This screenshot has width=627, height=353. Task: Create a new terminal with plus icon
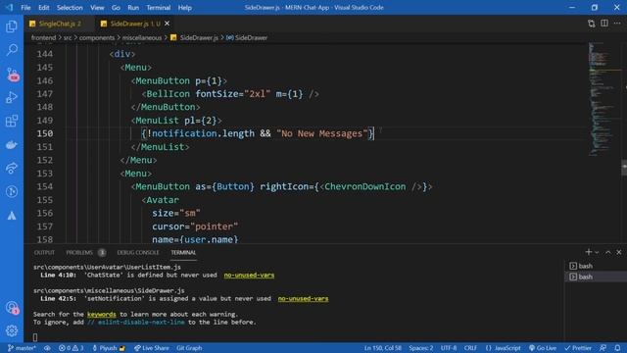(588, 252)
